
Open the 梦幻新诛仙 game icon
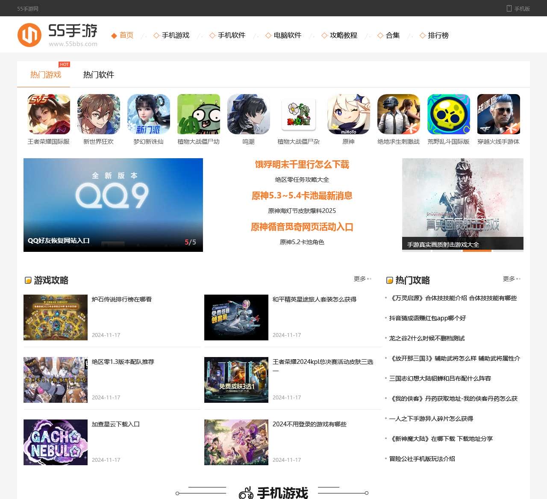(x=149, y=114)
